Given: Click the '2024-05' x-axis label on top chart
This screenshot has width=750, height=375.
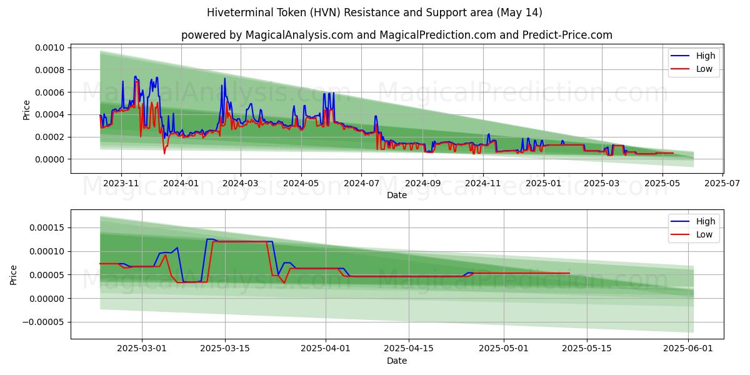Looking at the screenshot, I should click(301, 183).
